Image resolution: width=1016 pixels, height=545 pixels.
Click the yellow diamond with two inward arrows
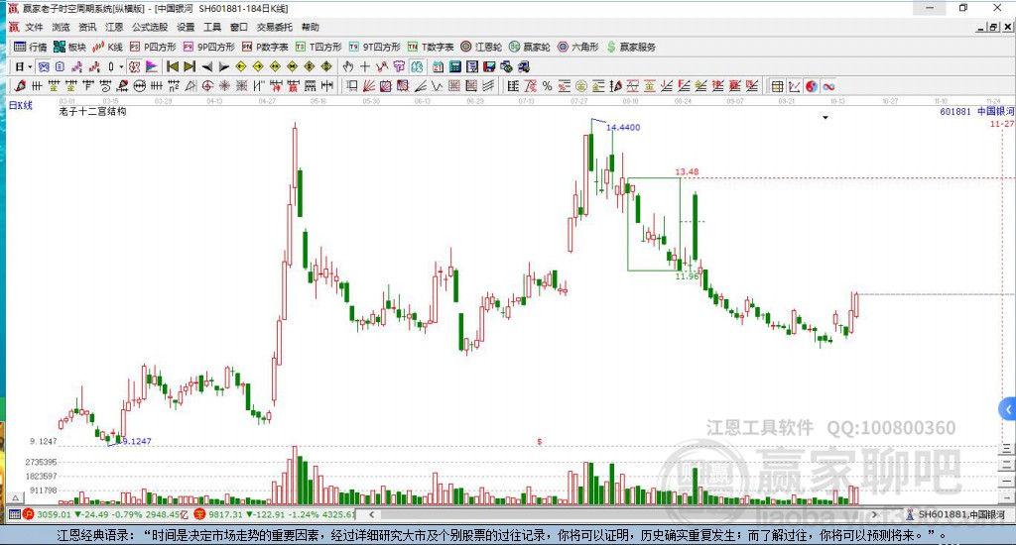293,66
